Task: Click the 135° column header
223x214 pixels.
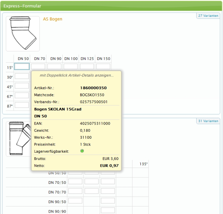Action: (144, 164)
